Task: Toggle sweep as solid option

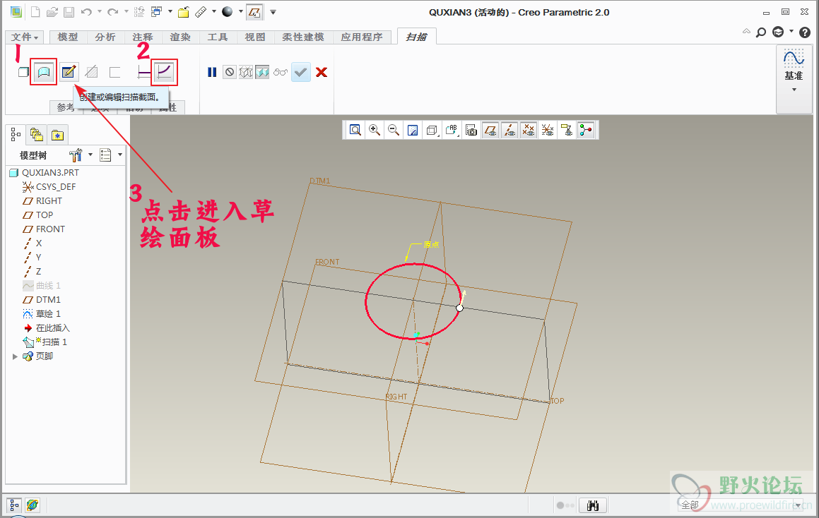Action: (23, 72)
